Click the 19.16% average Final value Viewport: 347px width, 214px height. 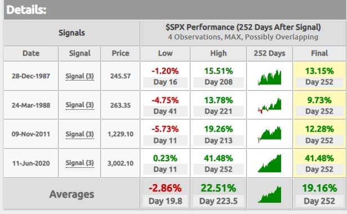[x=319, y=188]
